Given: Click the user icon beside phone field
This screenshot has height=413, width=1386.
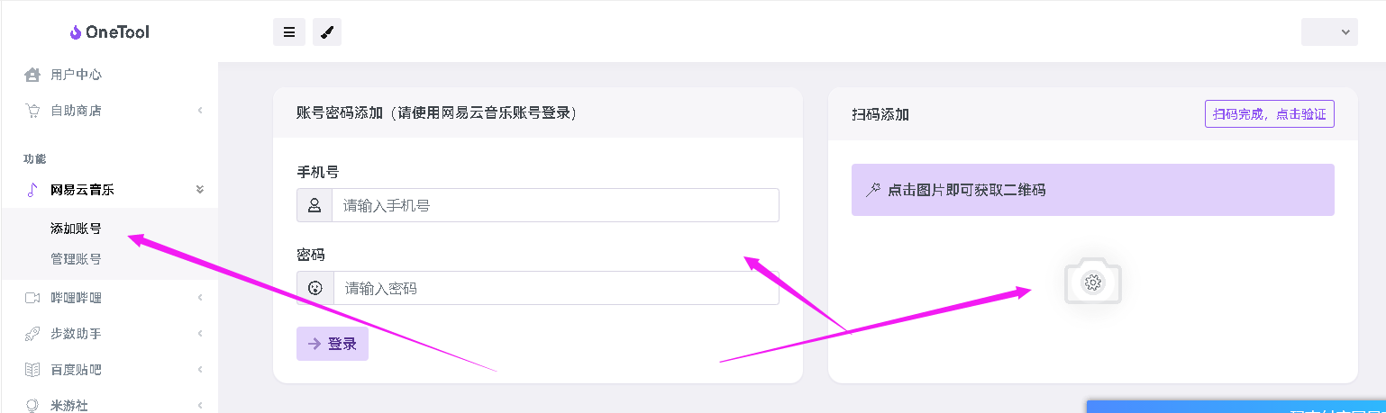Looking at the screenshot, I should (x=315, y=205).
